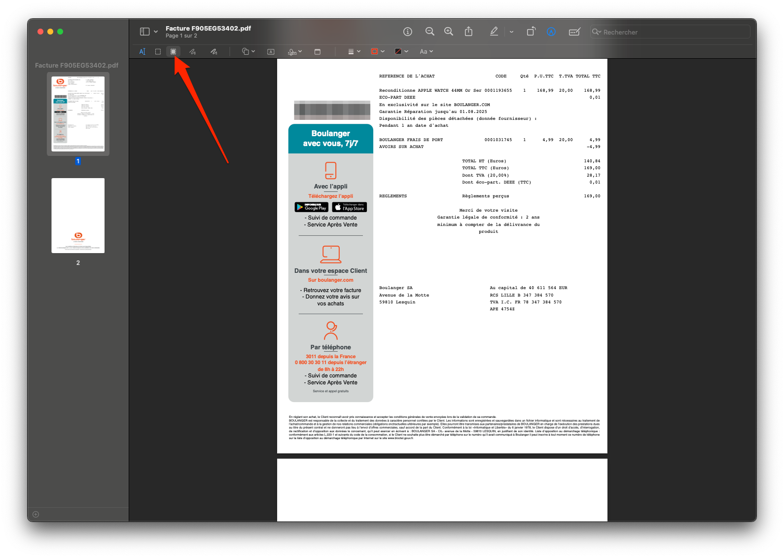Click the Règlements perçus text
This screenshot has width=784, height=558.
486,196
